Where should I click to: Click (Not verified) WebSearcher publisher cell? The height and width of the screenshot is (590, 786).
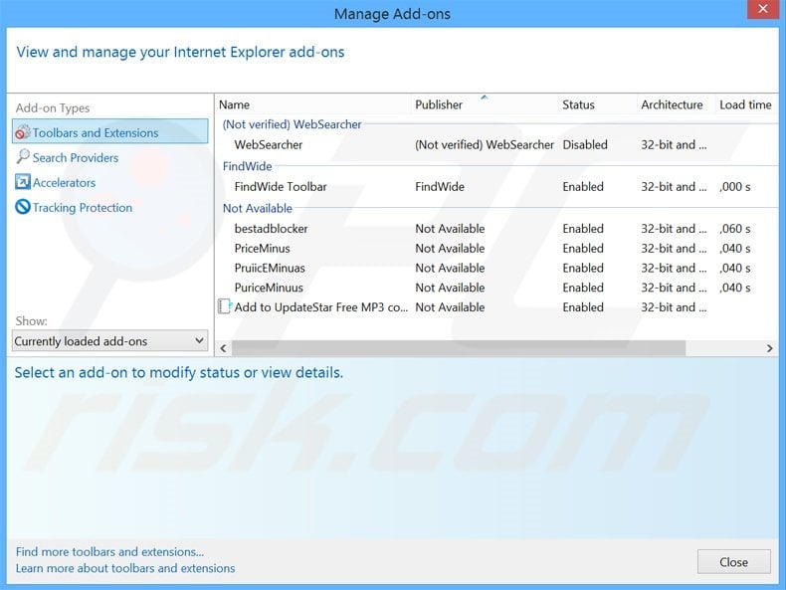tap(485, 145)
